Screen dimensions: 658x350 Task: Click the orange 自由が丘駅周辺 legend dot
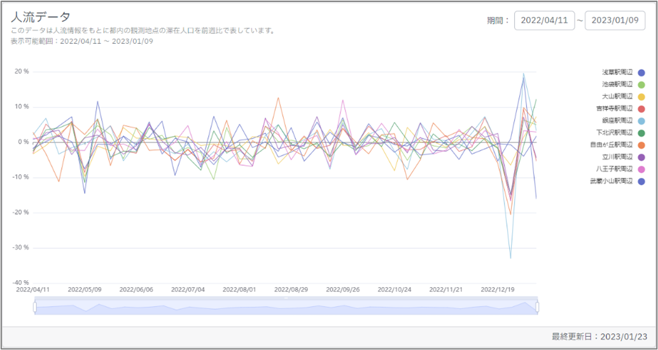click(641, 145)
